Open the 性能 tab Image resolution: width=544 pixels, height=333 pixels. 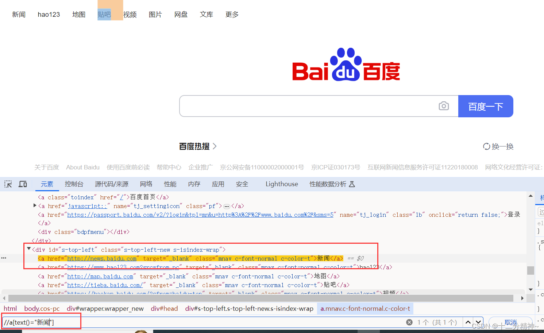pos(170,184)
